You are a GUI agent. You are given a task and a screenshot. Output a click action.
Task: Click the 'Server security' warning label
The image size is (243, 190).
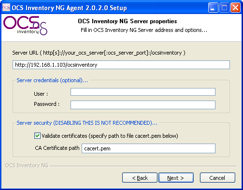87,123
